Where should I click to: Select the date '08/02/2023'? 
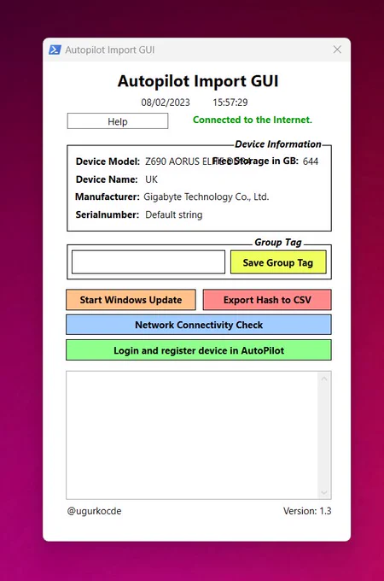166,103
